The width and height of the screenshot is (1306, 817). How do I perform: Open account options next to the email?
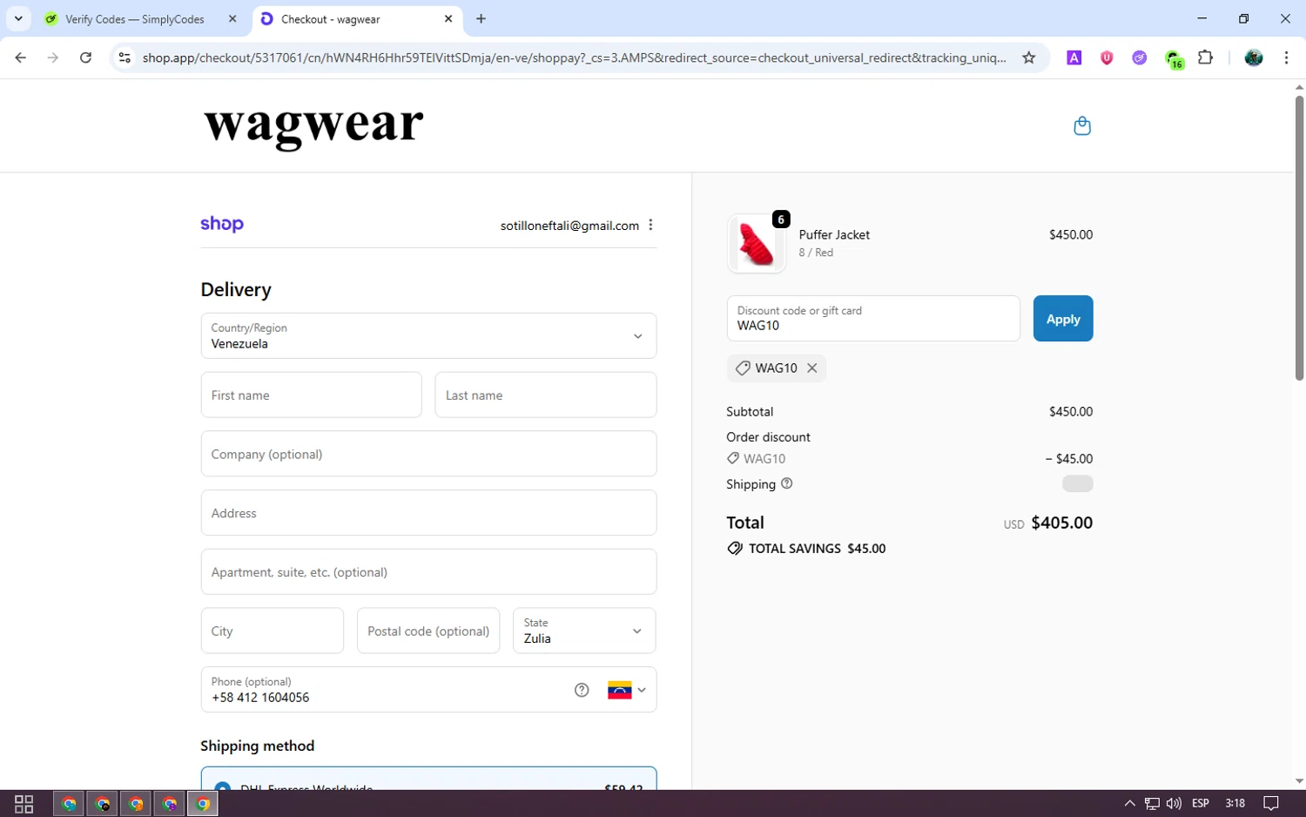click(x=650, y=225)
